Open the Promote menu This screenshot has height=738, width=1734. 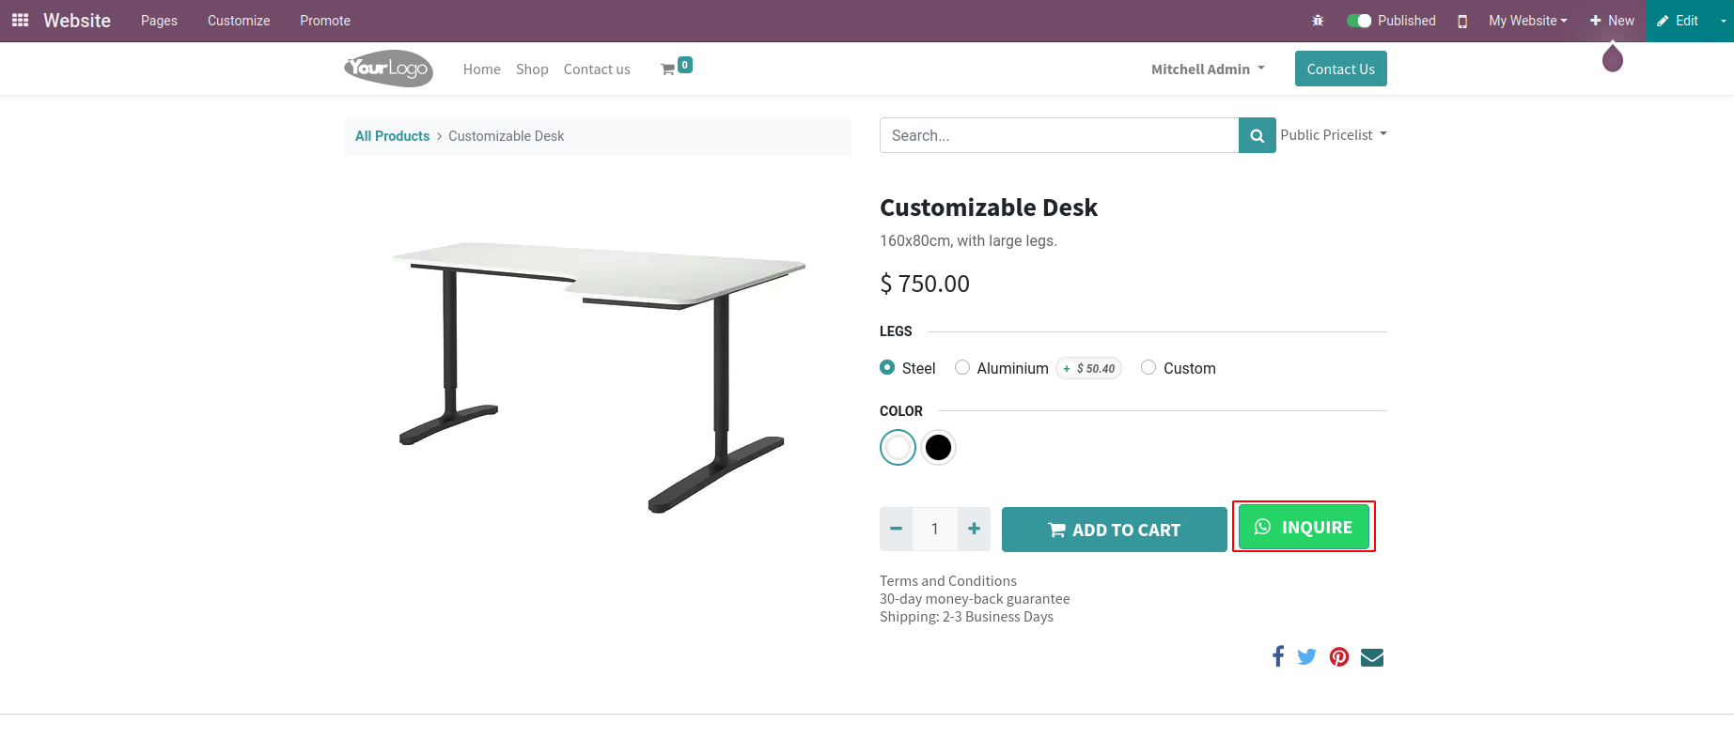325,21
